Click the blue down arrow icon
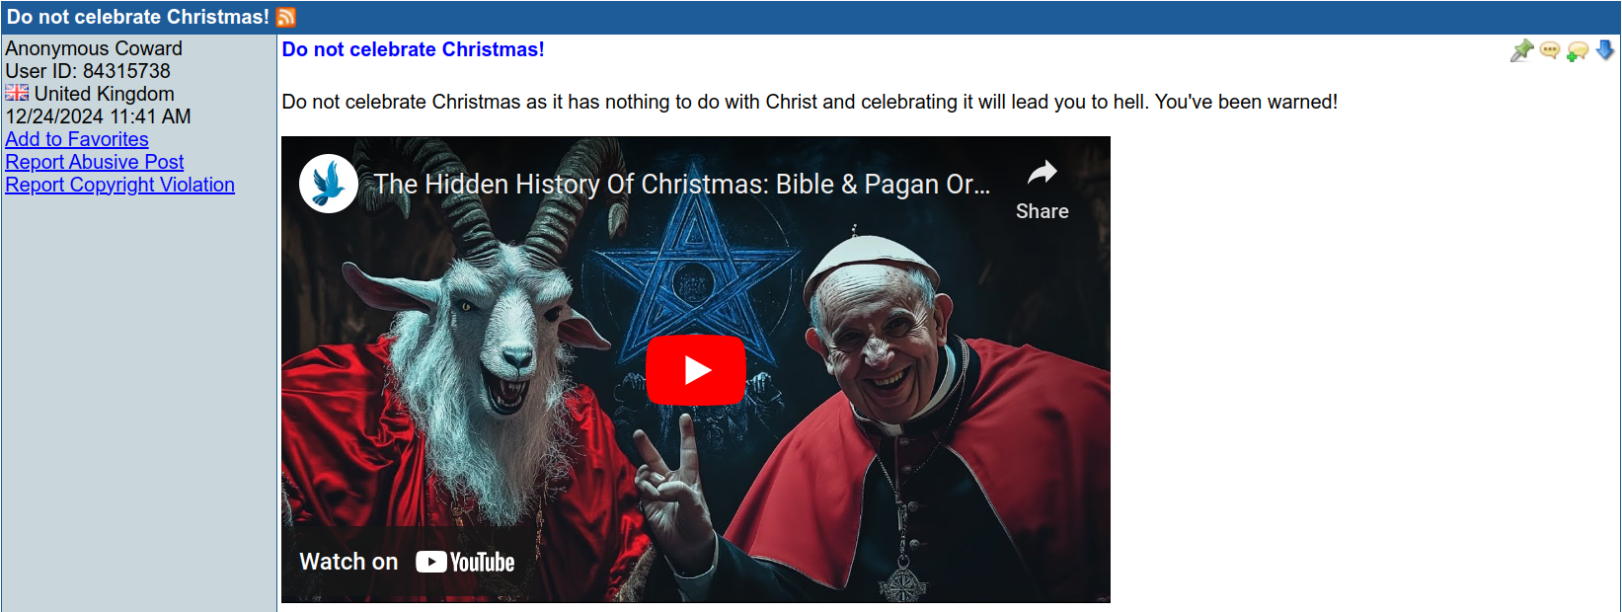This screenshot has width=1622, height=612. [1605, 49]
